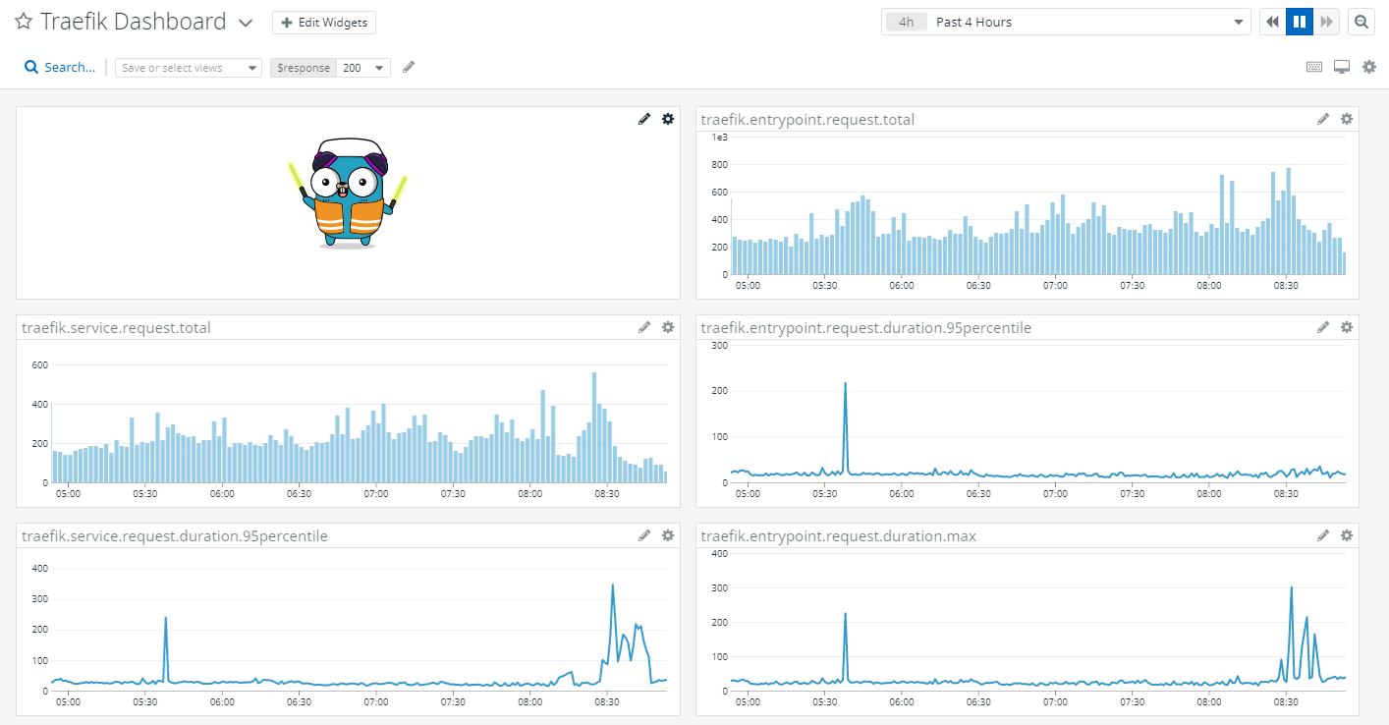
Task: Open the gear menu on the duration.95percentile widget
Action: click(1347, 327)
